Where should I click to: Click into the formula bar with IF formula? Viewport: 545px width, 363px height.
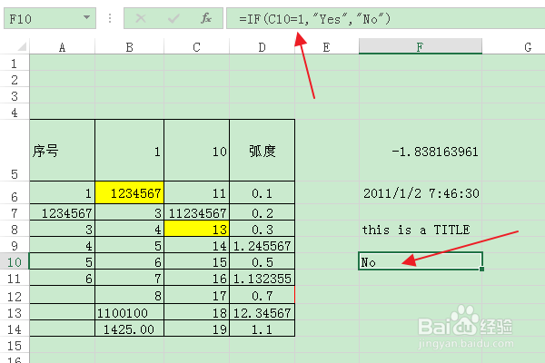(x=385, y=18)
